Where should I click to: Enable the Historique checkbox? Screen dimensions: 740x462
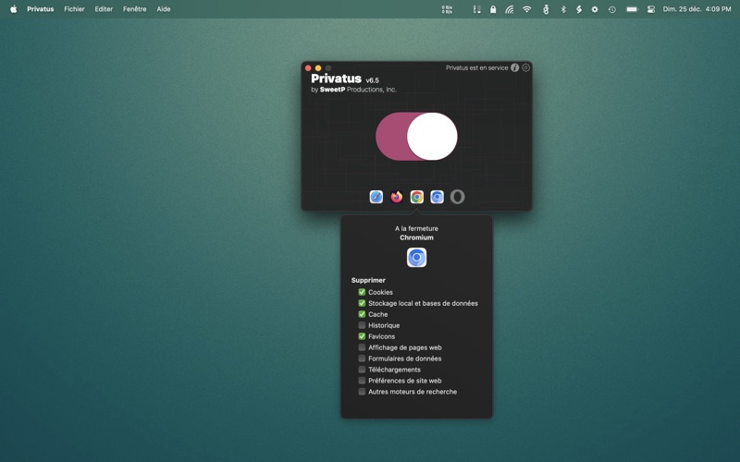(362, 325)
